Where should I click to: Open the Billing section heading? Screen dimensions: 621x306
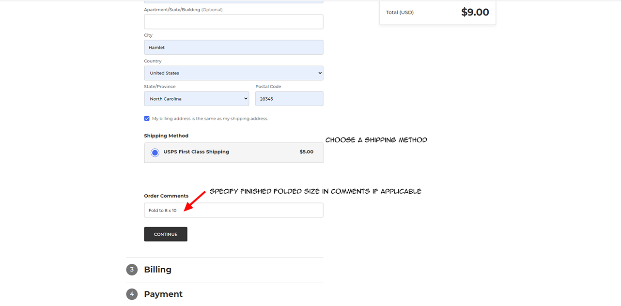pos(157,270)
